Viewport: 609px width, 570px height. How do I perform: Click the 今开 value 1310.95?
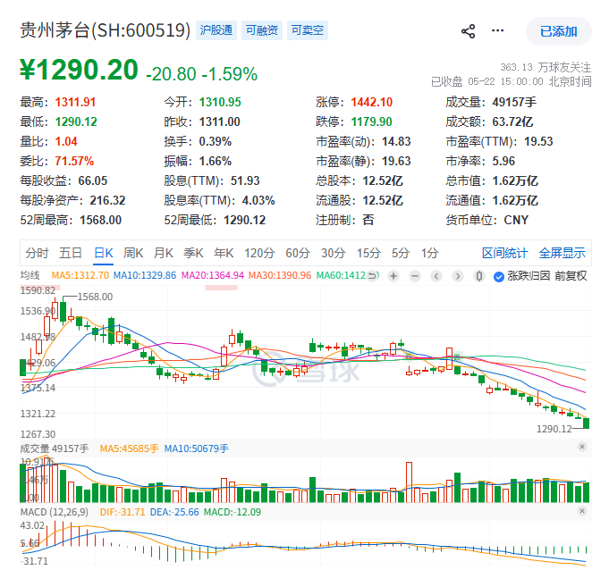(220, 102)
